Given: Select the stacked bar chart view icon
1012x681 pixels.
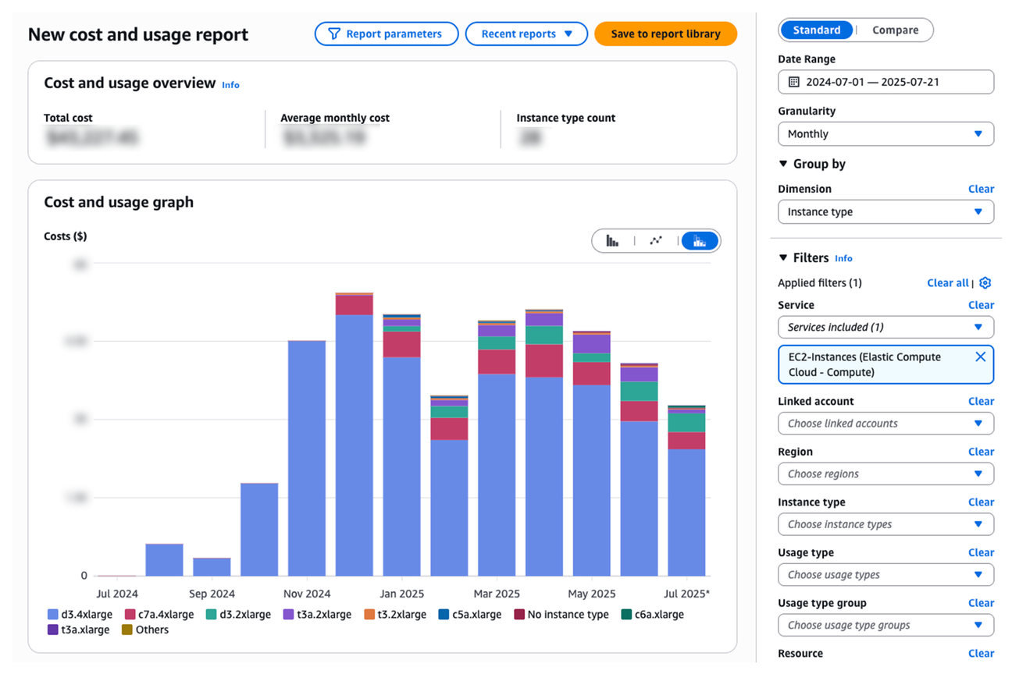Looking at the screenshot, I should (x=700, y=241).
